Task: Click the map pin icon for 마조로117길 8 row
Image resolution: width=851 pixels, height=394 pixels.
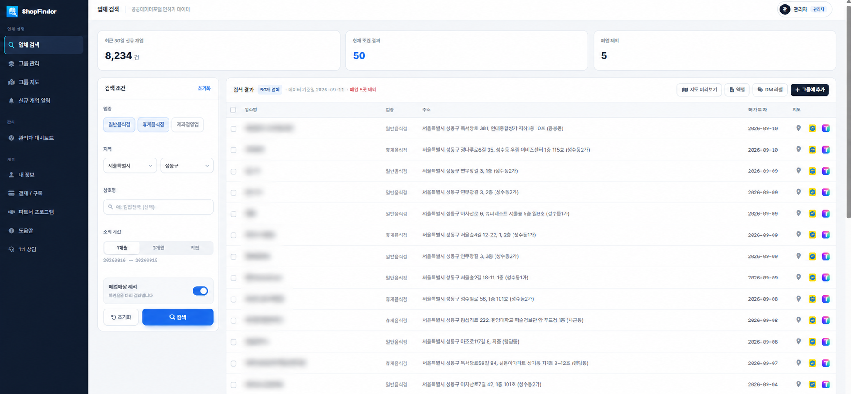Action: click(798, 342)
